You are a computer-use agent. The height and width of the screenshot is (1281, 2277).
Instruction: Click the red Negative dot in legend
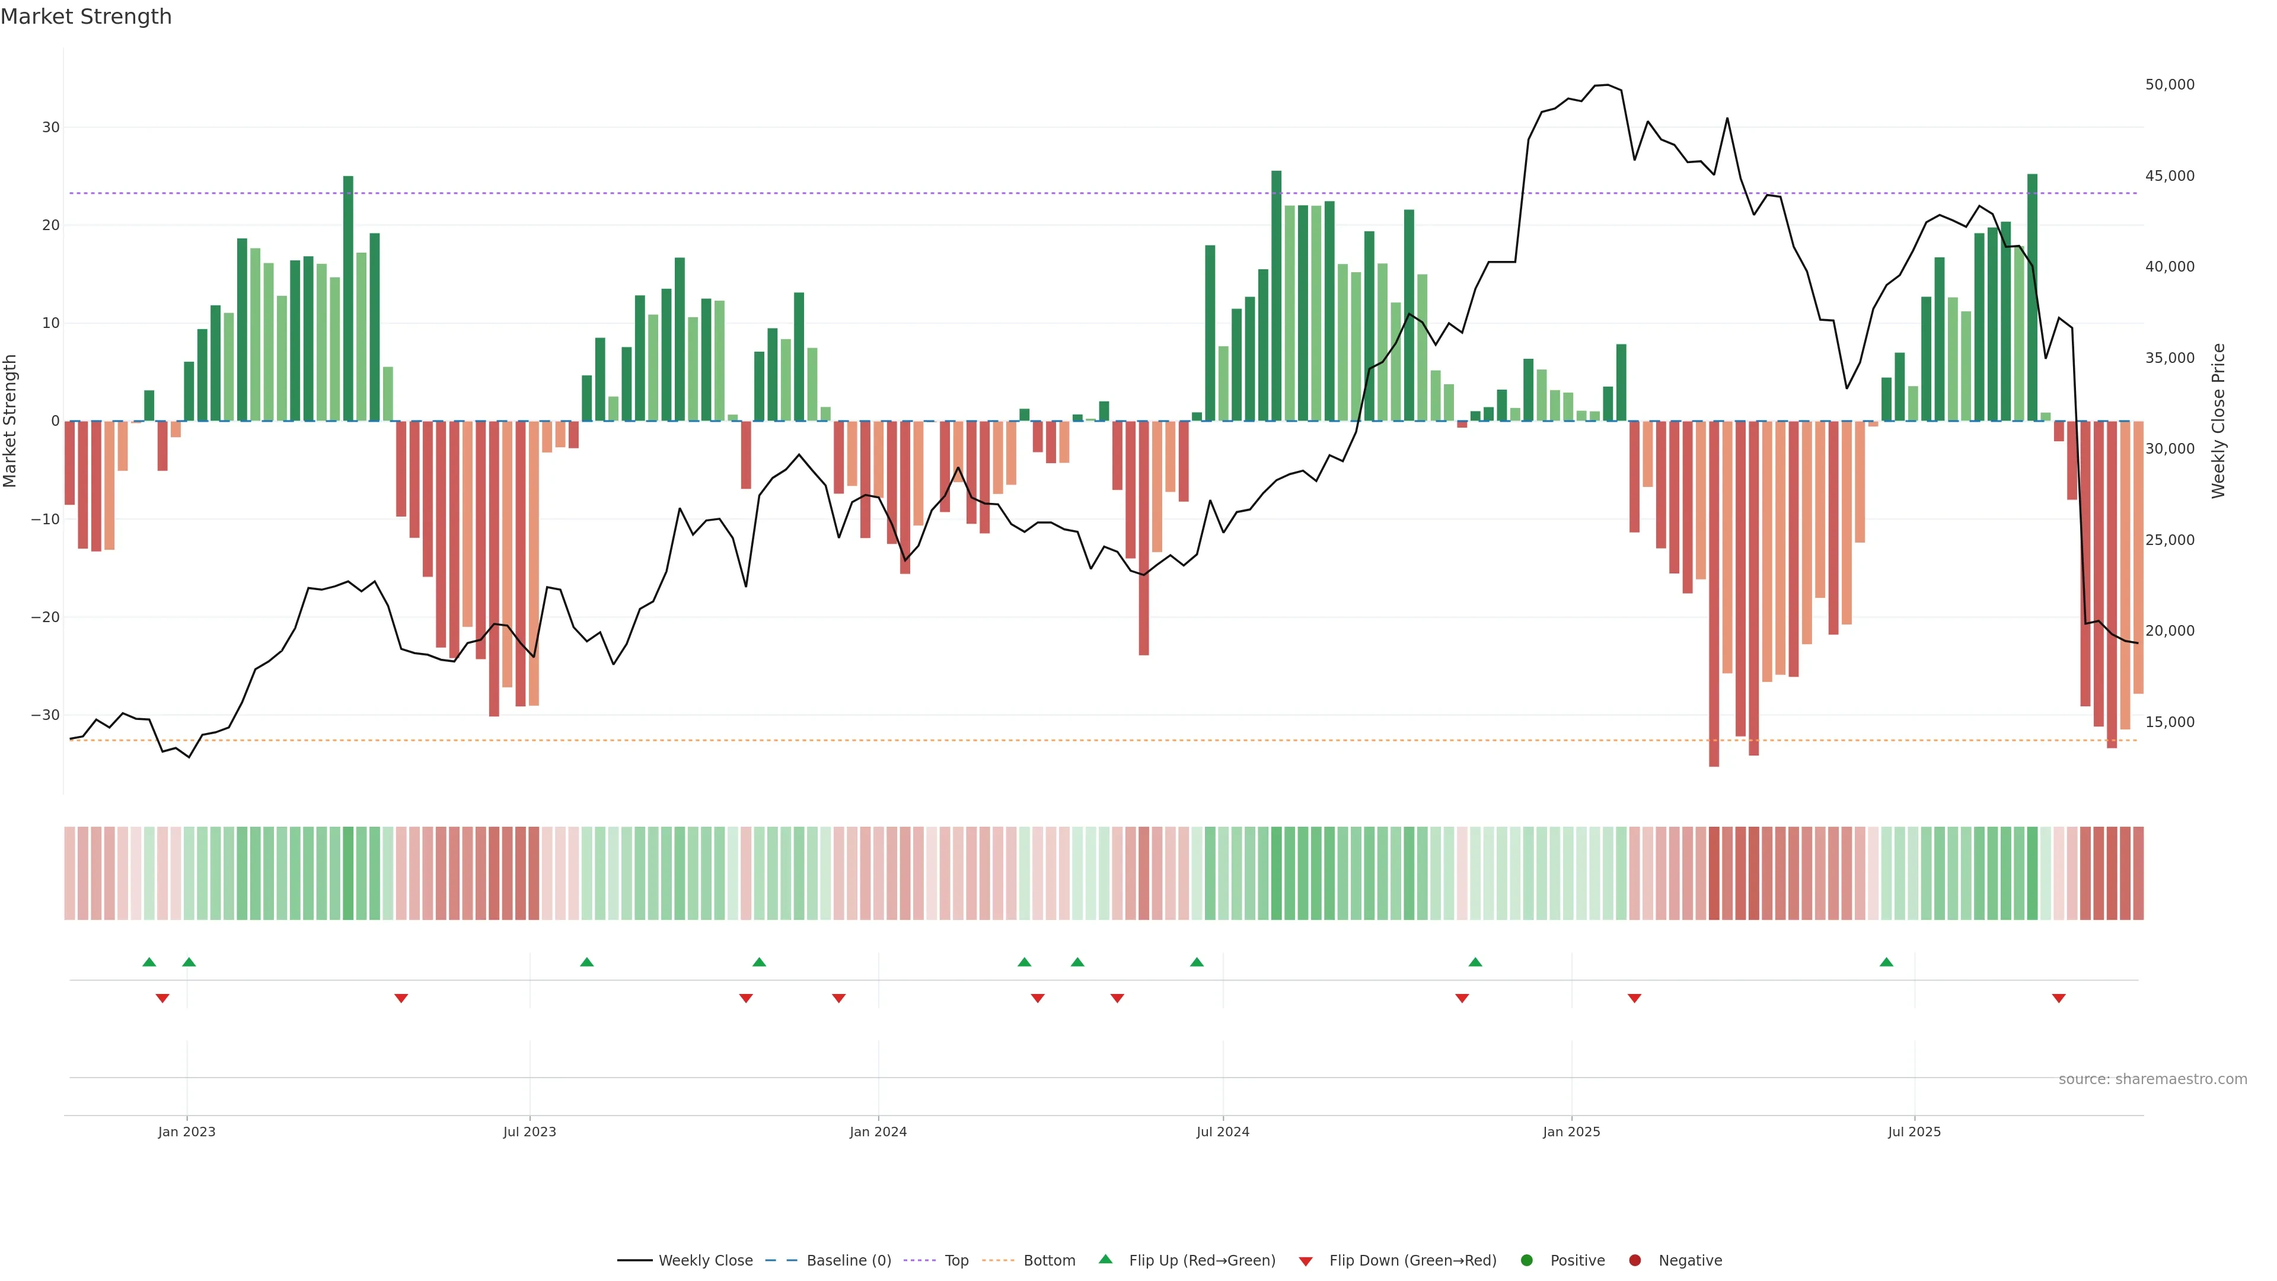pyautogui.click(x=1634, y=1261)
